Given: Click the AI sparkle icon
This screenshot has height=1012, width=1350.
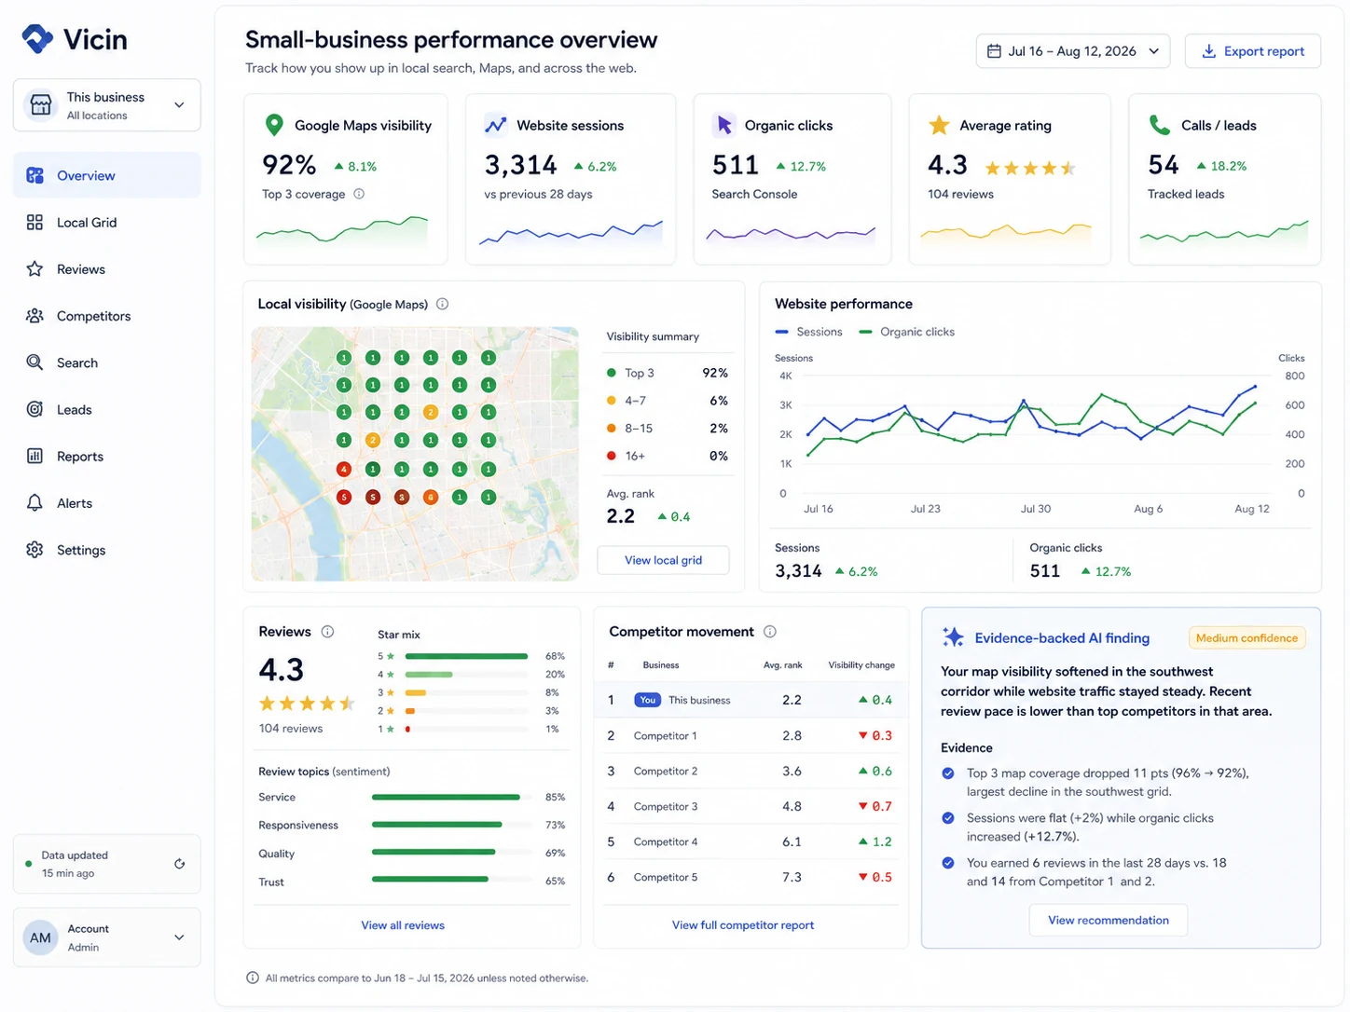Looking at the screenshot, I should click(953, 636).
